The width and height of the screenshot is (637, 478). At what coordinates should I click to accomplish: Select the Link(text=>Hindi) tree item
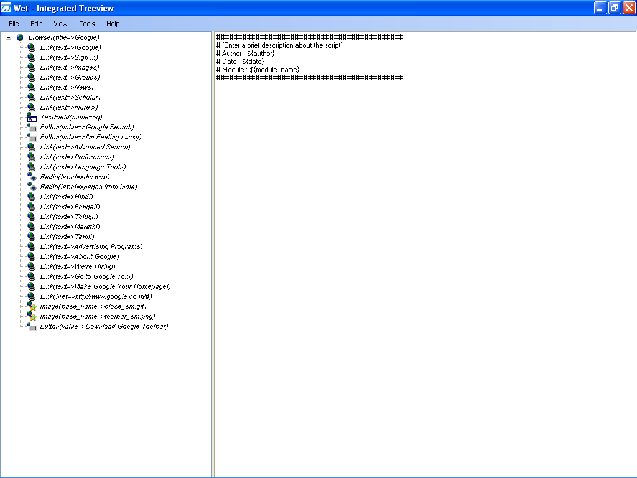(67, 197)
